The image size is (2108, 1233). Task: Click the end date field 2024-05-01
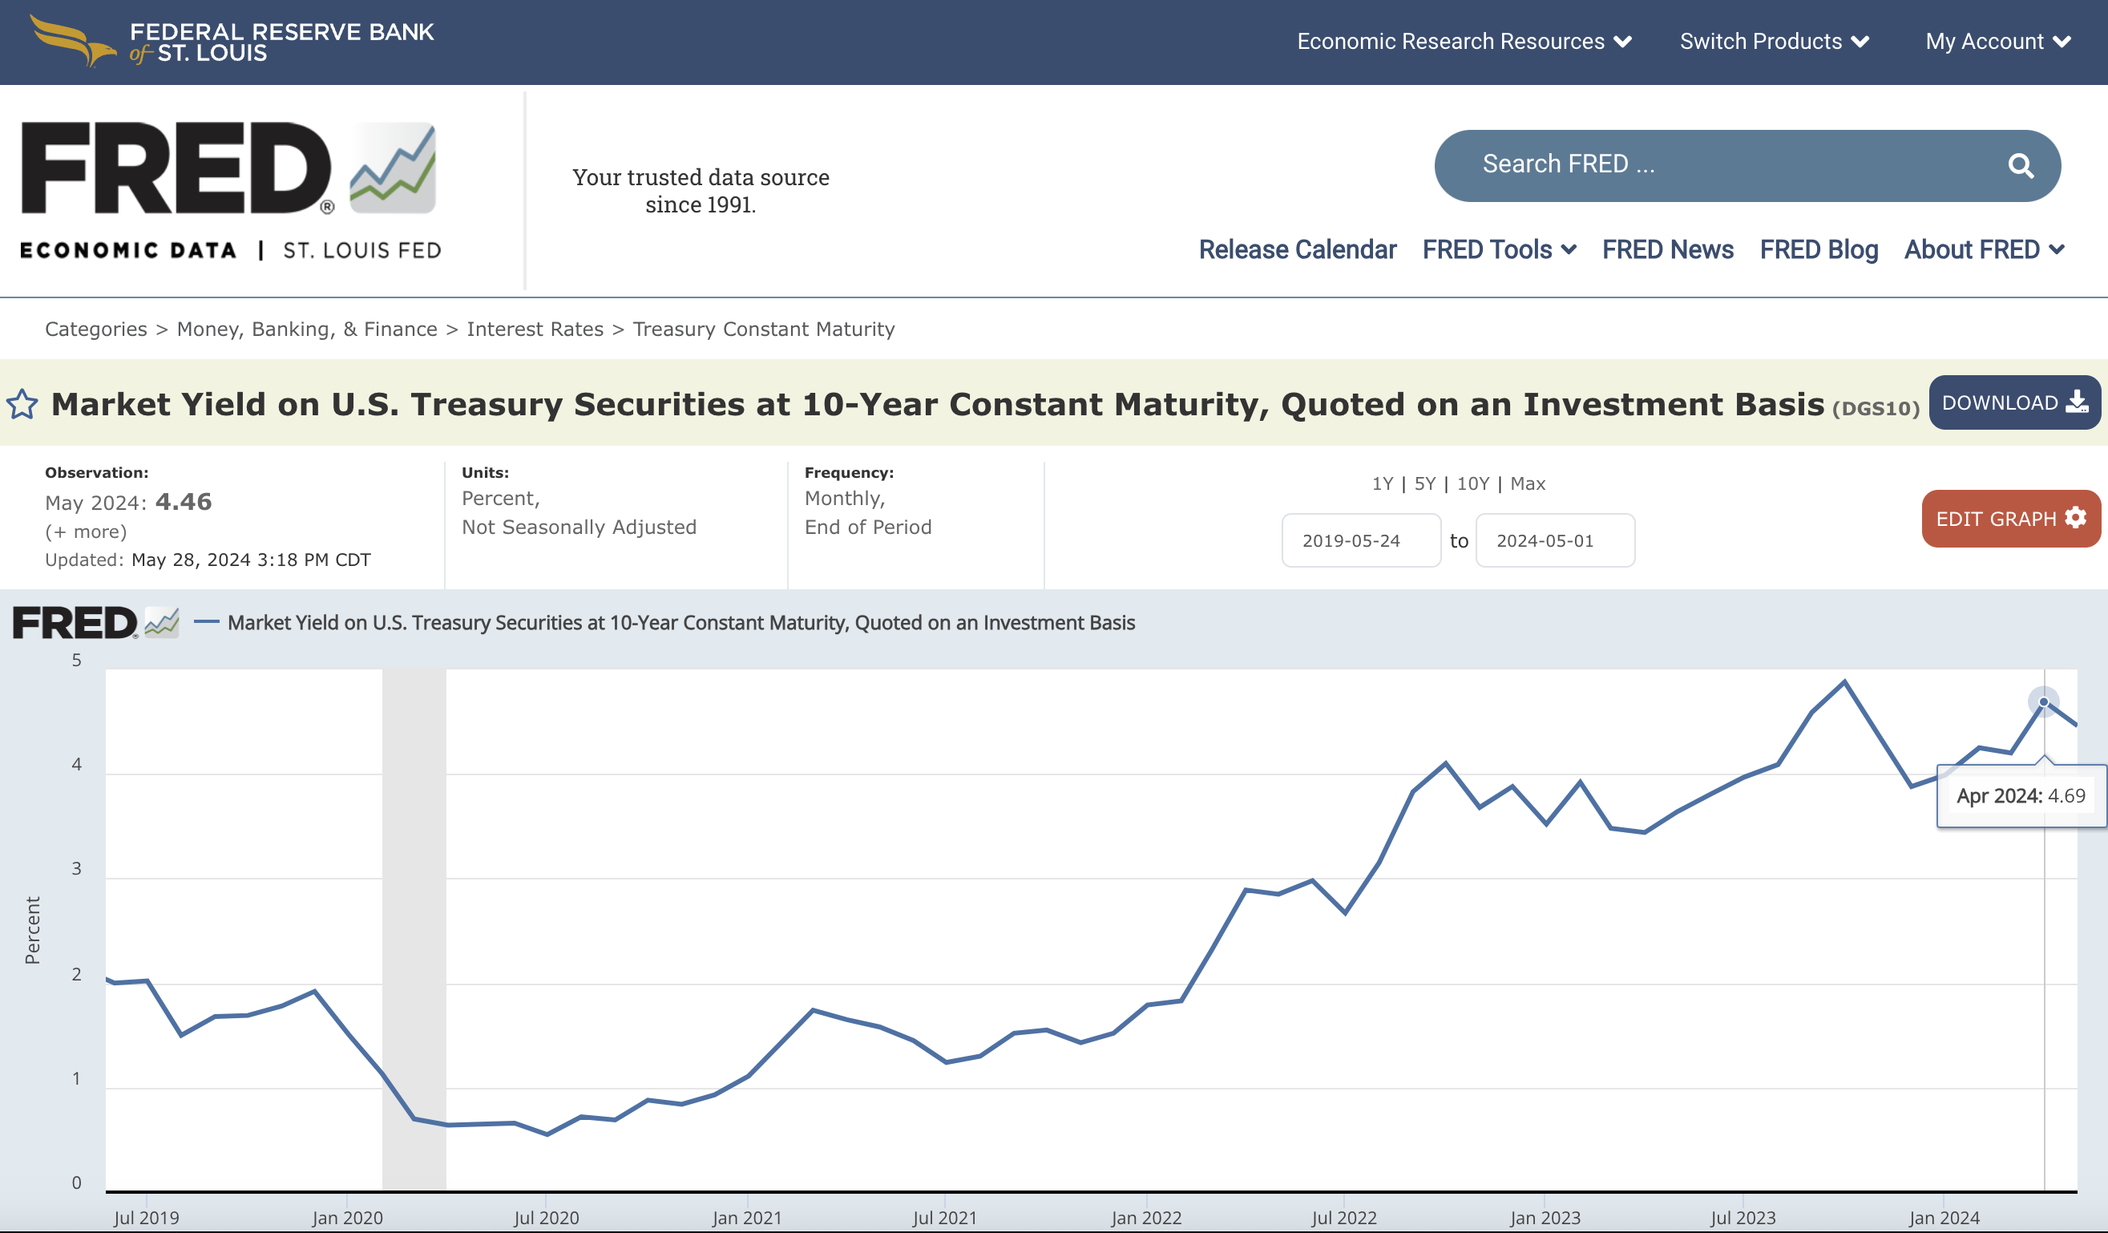coord(1555,540)
